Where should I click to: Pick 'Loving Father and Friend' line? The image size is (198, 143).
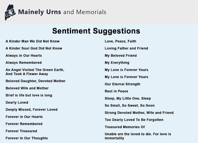pyautogui.click(x=126, y=48)
